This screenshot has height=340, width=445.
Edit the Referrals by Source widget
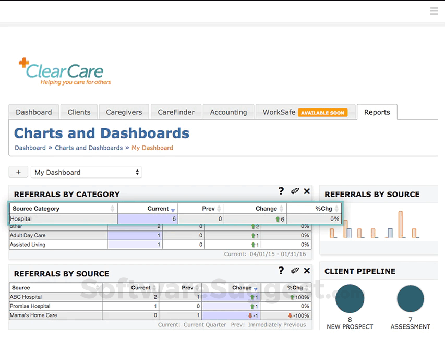[x=294, y=271]
